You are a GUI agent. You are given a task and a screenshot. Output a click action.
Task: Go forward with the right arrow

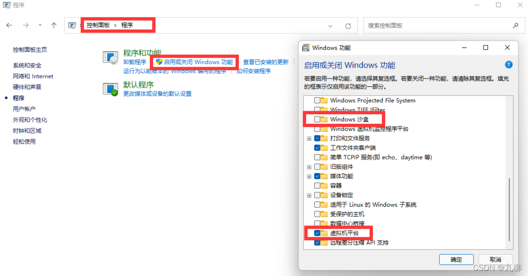pos(26,25)
